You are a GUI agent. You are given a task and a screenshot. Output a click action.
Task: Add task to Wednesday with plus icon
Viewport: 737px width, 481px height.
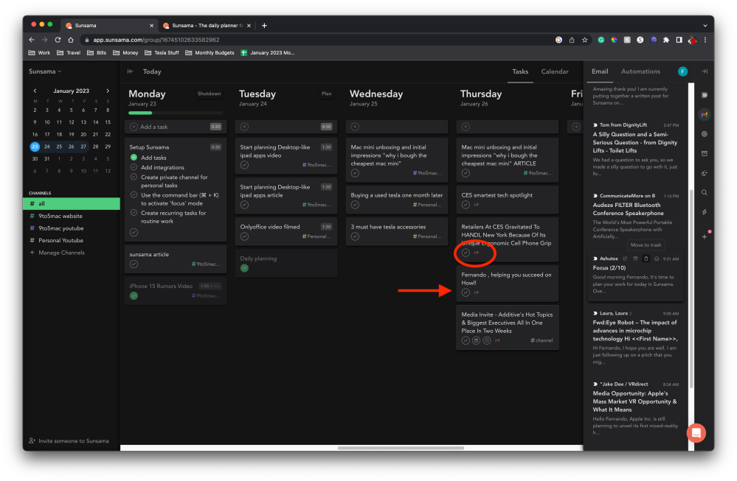pos(355,127)
